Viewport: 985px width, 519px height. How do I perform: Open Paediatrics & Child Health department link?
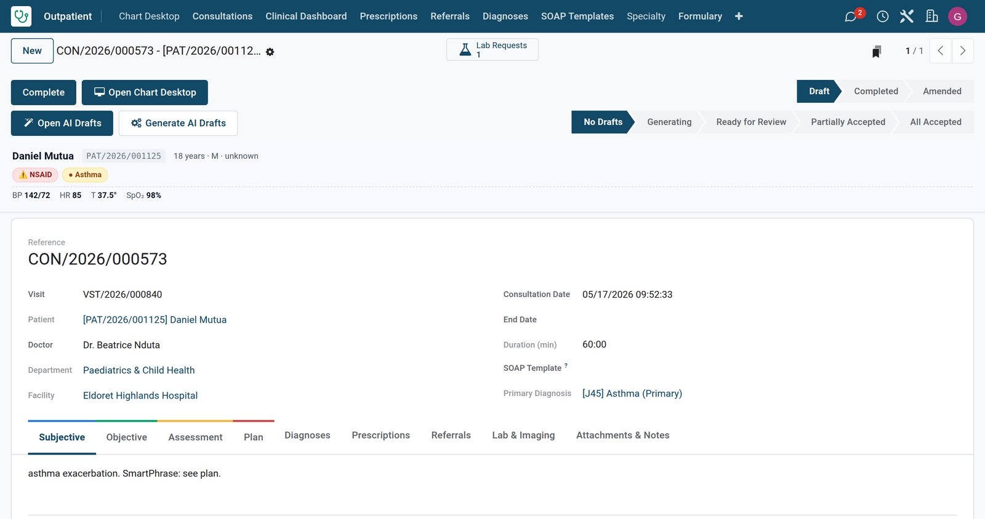click(x=139, y=370)
